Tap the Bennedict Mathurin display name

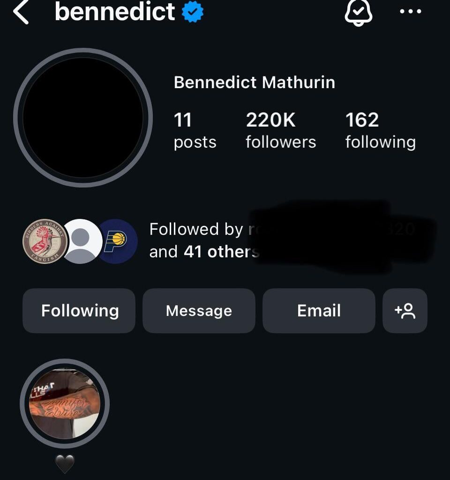tap(254, 82)
